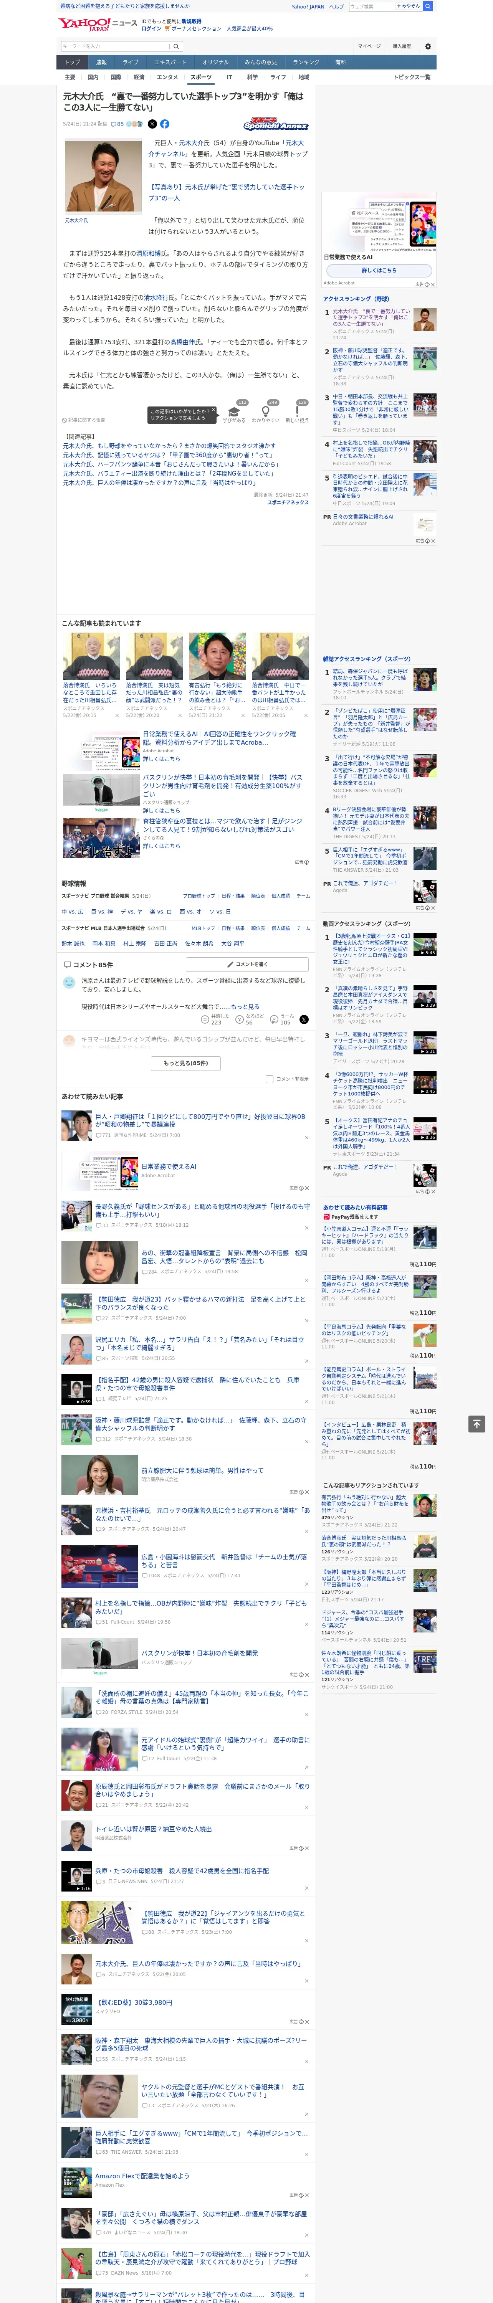The width and height of the screenshot is (493, 2303).
Task: Open the みんなの意見 tab
Action: [x=260, y=63]
